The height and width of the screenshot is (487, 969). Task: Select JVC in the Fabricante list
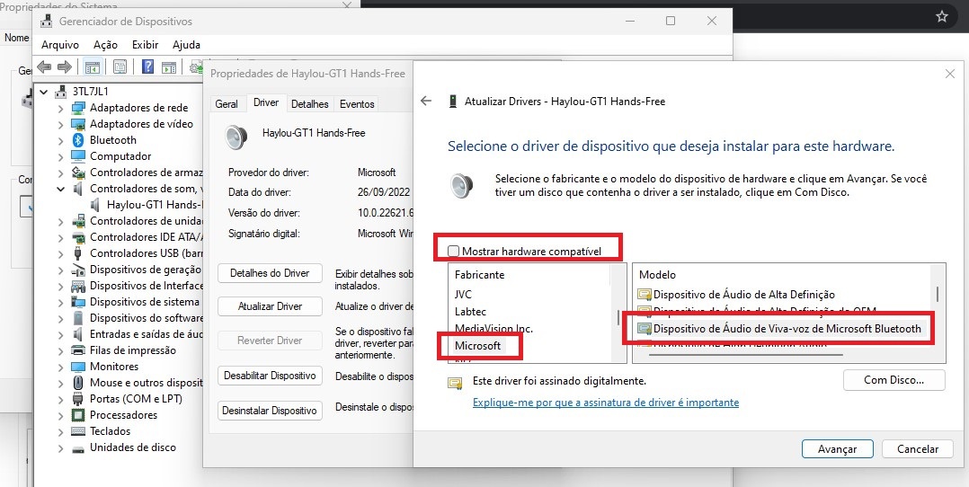(463, 295)
